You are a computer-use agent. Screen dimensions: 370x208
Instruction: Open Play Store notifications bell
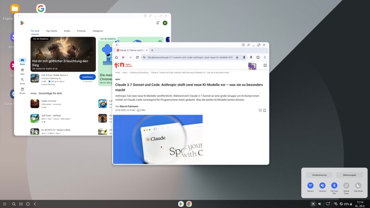(x=158, y=23)
